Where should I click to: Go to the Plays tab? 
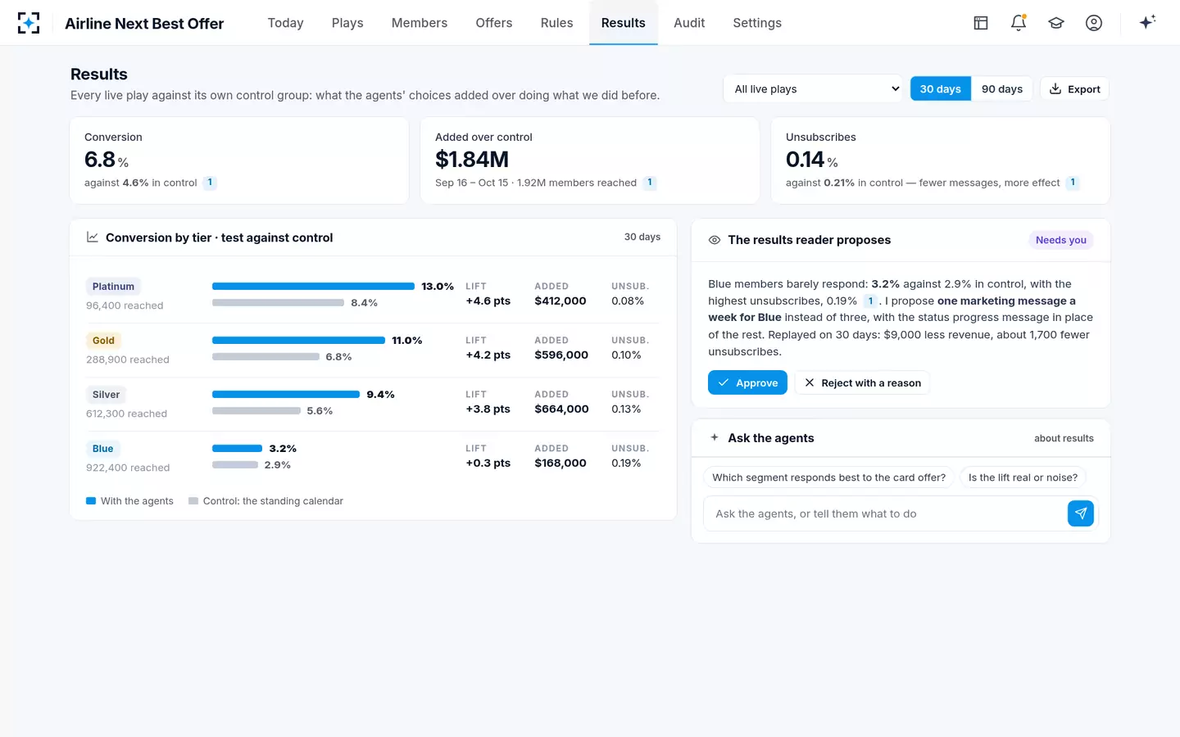point(347,23)
